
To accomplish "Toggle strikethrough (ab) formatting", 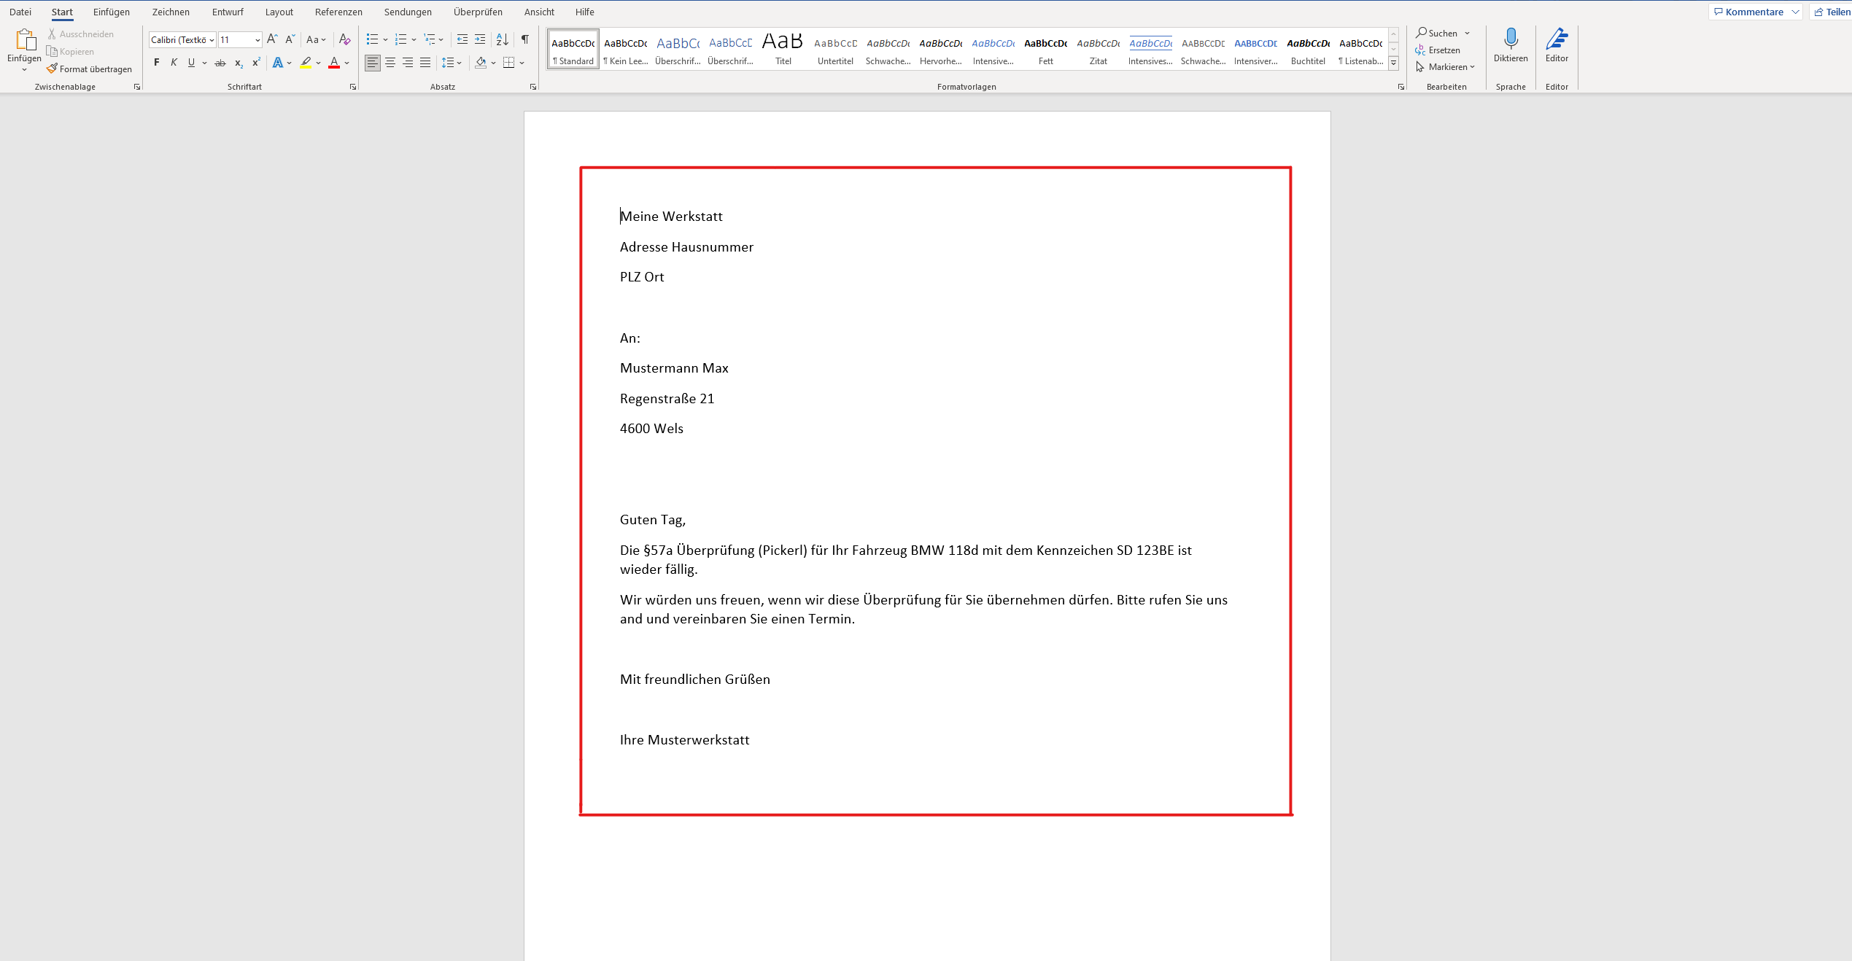I will (220, 63).
